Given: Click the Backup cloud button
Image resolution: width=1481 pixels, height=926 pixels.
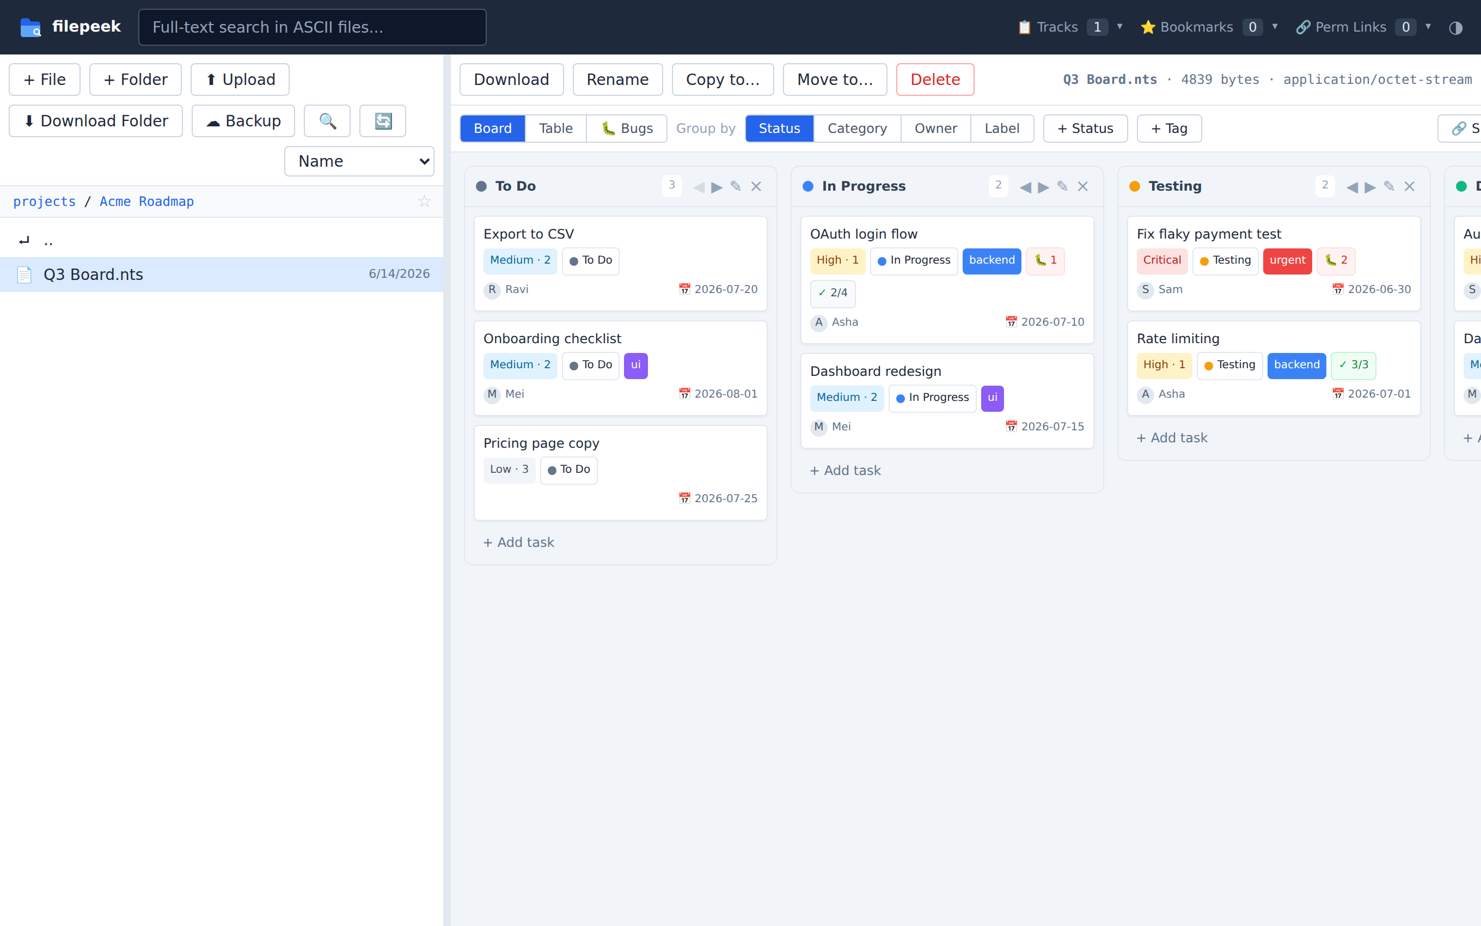Looking at the screenshot, I should 243,121.
